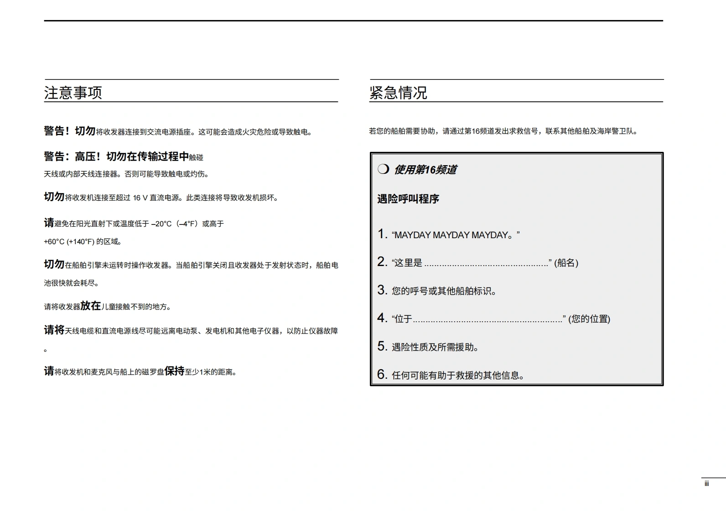
Task: Click the MAYDAY MAYDAY MAYDAY line
Action: pos(455,235)
